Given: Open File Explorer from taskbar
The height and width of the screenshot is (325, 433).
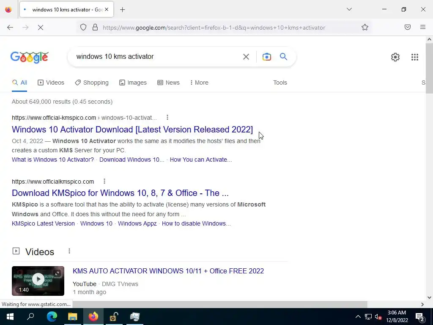Looking at the screenshot, I should pyautogui.click(x=73, y=317).
